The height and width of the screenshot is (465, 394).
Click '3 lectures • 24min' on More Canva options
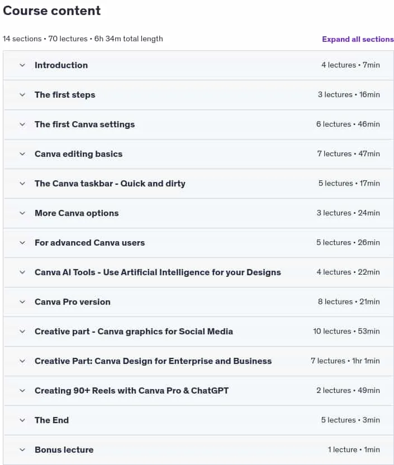[x=348, y=213]
